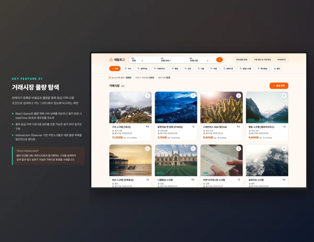Bookmark the 니켈합금 스크랩 card
Viewport: 314px width, 242px height.
pyautogui.click(x=193, y=149)
